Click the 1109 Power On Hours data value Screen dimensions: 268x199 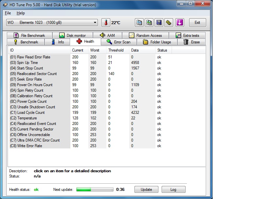[x=135, y=85]
